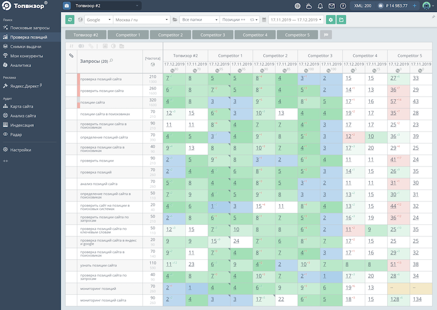The image size is (437, 310).
Task: Open the Топвизор #2 project dropdown
Action: (x=106, y=5)
